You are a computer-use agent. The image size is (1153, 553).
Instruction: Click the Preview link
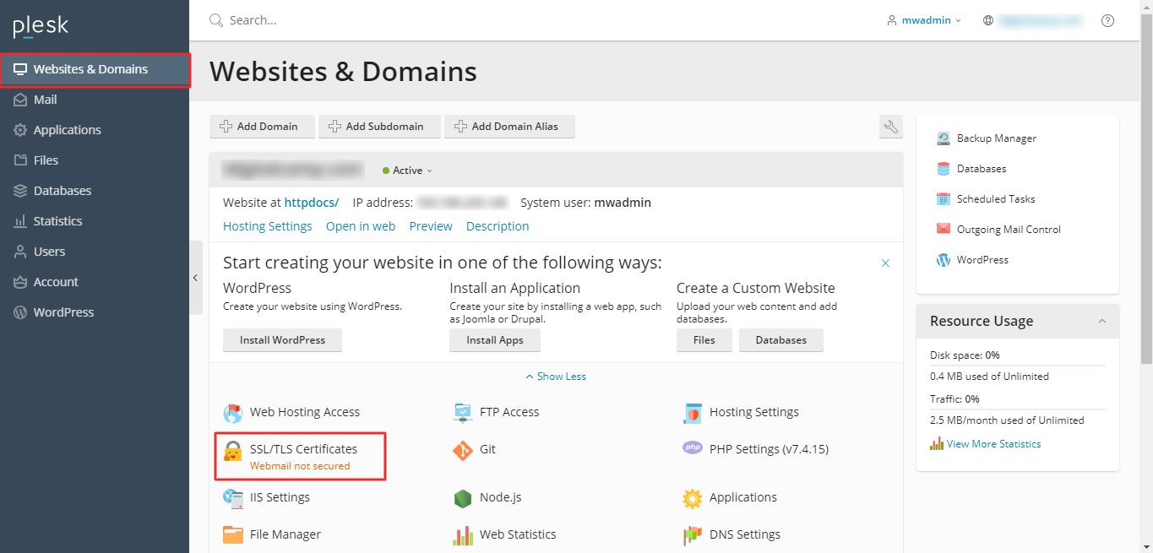pos(431,226)
